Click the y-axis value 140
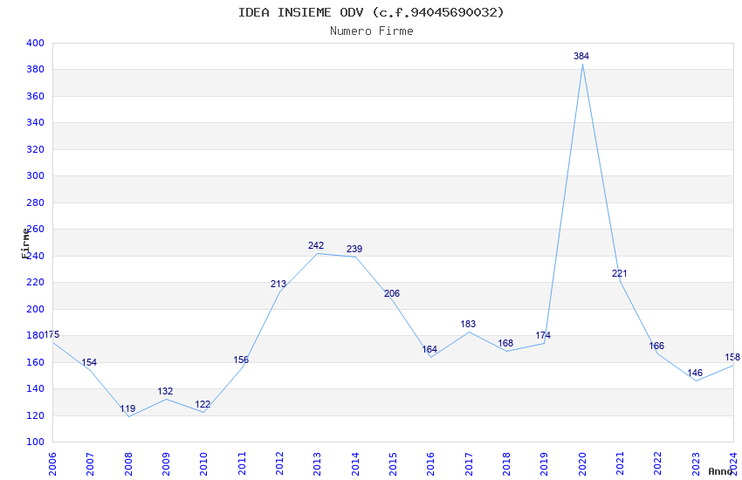 tap(35, 388)
